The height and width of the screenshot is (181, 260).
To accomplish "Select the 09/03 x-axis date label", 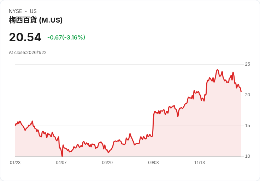I will coord(153,163).
